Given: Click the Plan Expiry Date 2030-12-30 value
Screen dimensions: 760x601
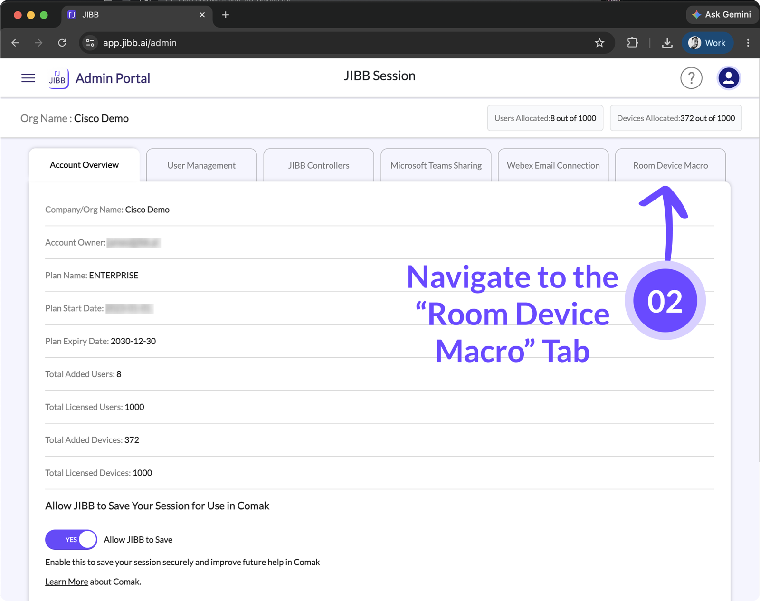Looking at the screenshot, I should click(x=133, y=341).
